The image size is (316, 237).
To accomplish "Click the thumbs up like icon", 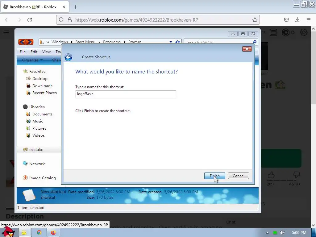I will 271,175.
